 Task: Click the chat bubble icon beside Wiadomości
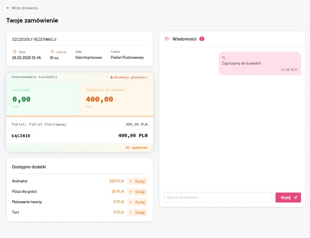[167, 39]
